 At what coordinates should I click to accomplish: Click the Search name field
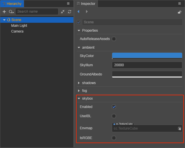[x=37, y=12]
